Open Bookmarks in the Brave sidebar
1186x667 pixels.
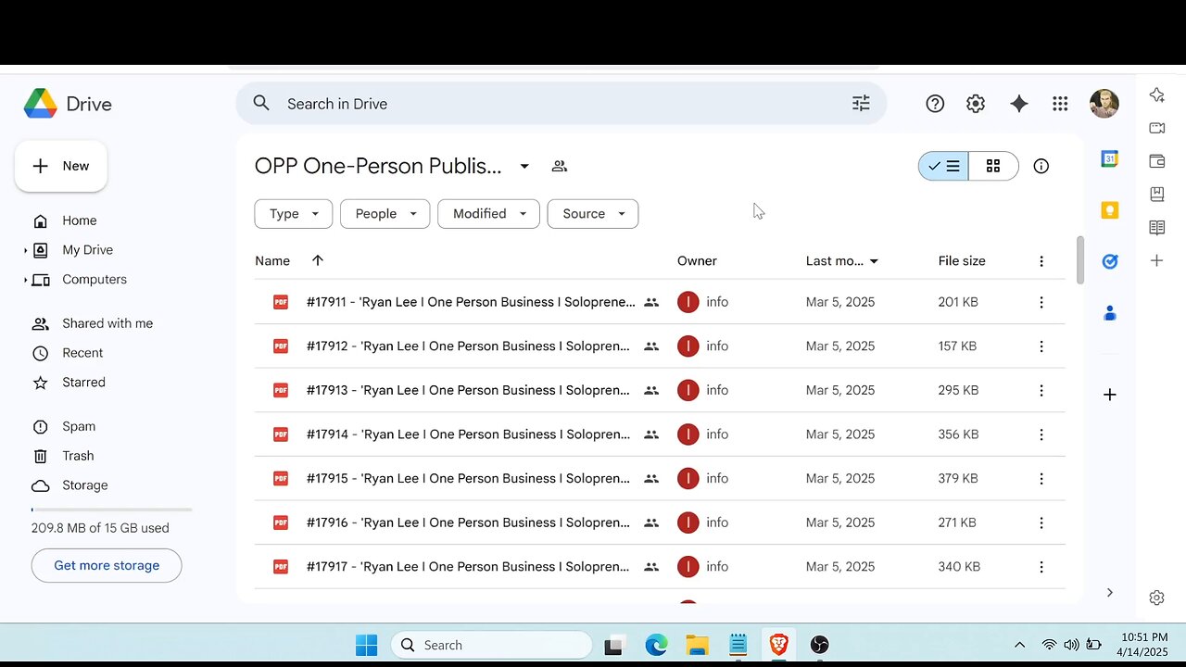[x=1156, y=195]
